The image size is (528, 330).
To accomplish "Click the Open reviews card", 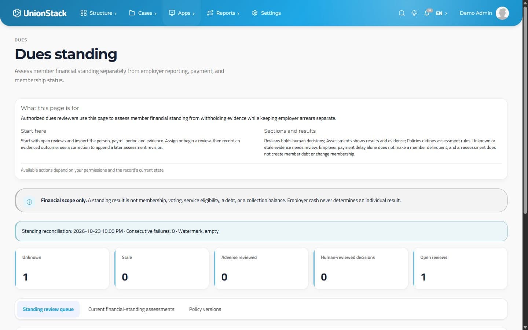I will click(x=461, y=268).
